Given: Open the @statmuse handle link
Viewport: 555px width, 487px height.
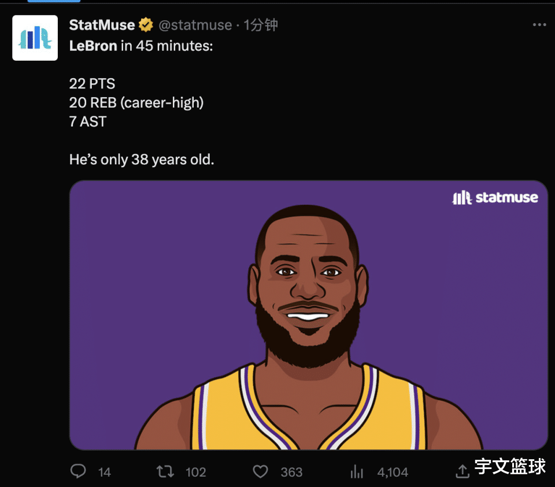Looking at the screenshot, I should tap(195, 25).
